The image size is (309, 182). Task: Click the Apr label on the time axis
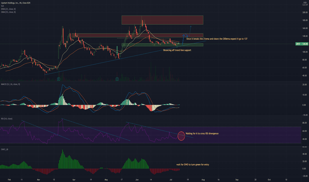pos(74,180)
